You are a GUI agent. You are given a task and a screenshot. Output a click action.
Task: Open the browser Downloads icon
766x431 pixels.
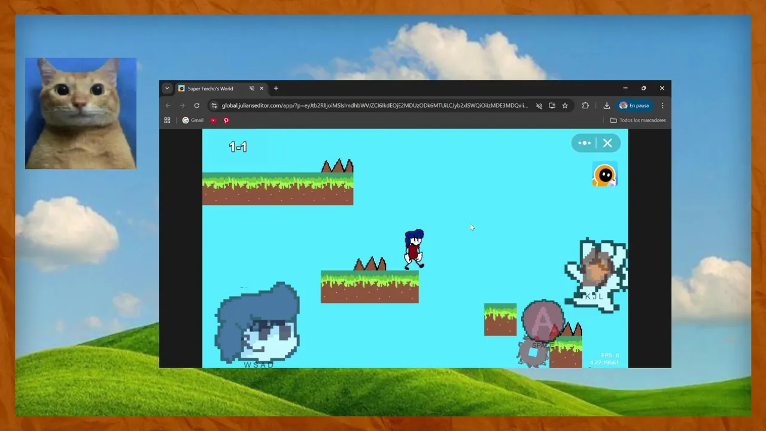tap(606, 105)
